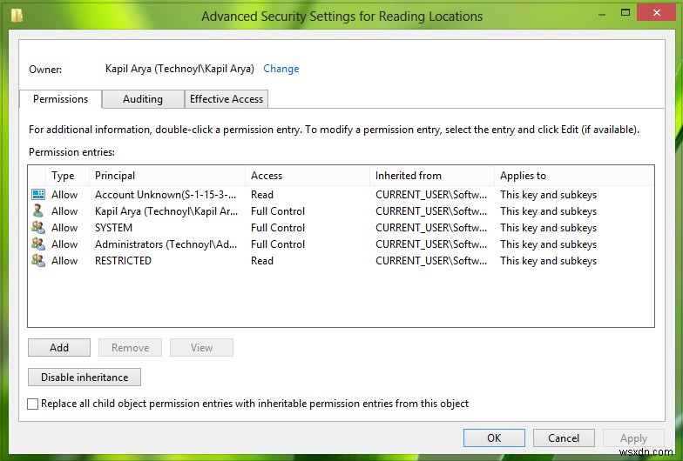Open the Effective Access tab
Screen dimensions: 683x461
tap(227, 99)
